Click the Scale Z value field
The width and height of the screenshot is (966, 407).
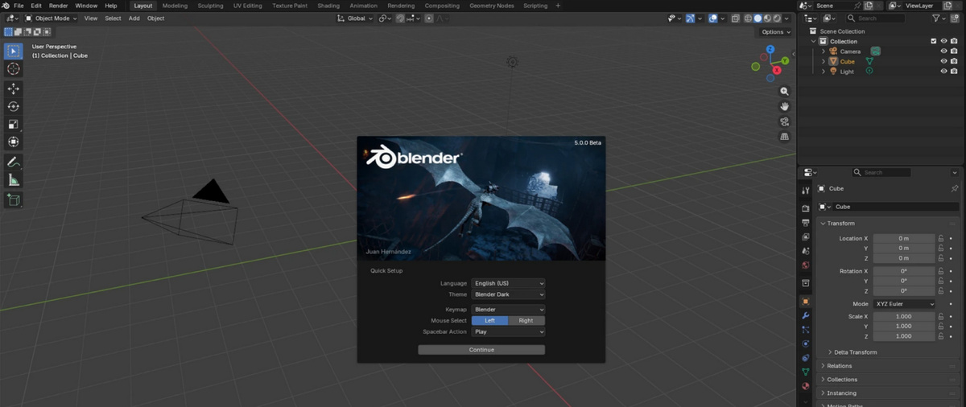904,336
